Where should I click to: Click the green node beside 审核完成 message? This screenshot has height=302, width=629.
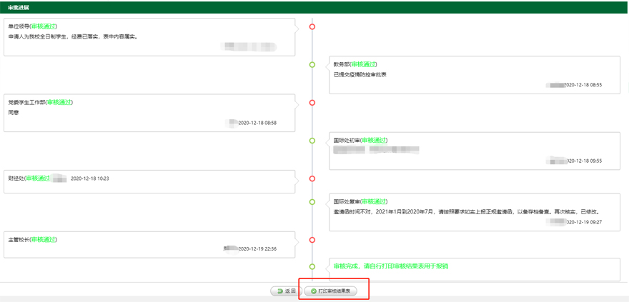tap(312, 266)
